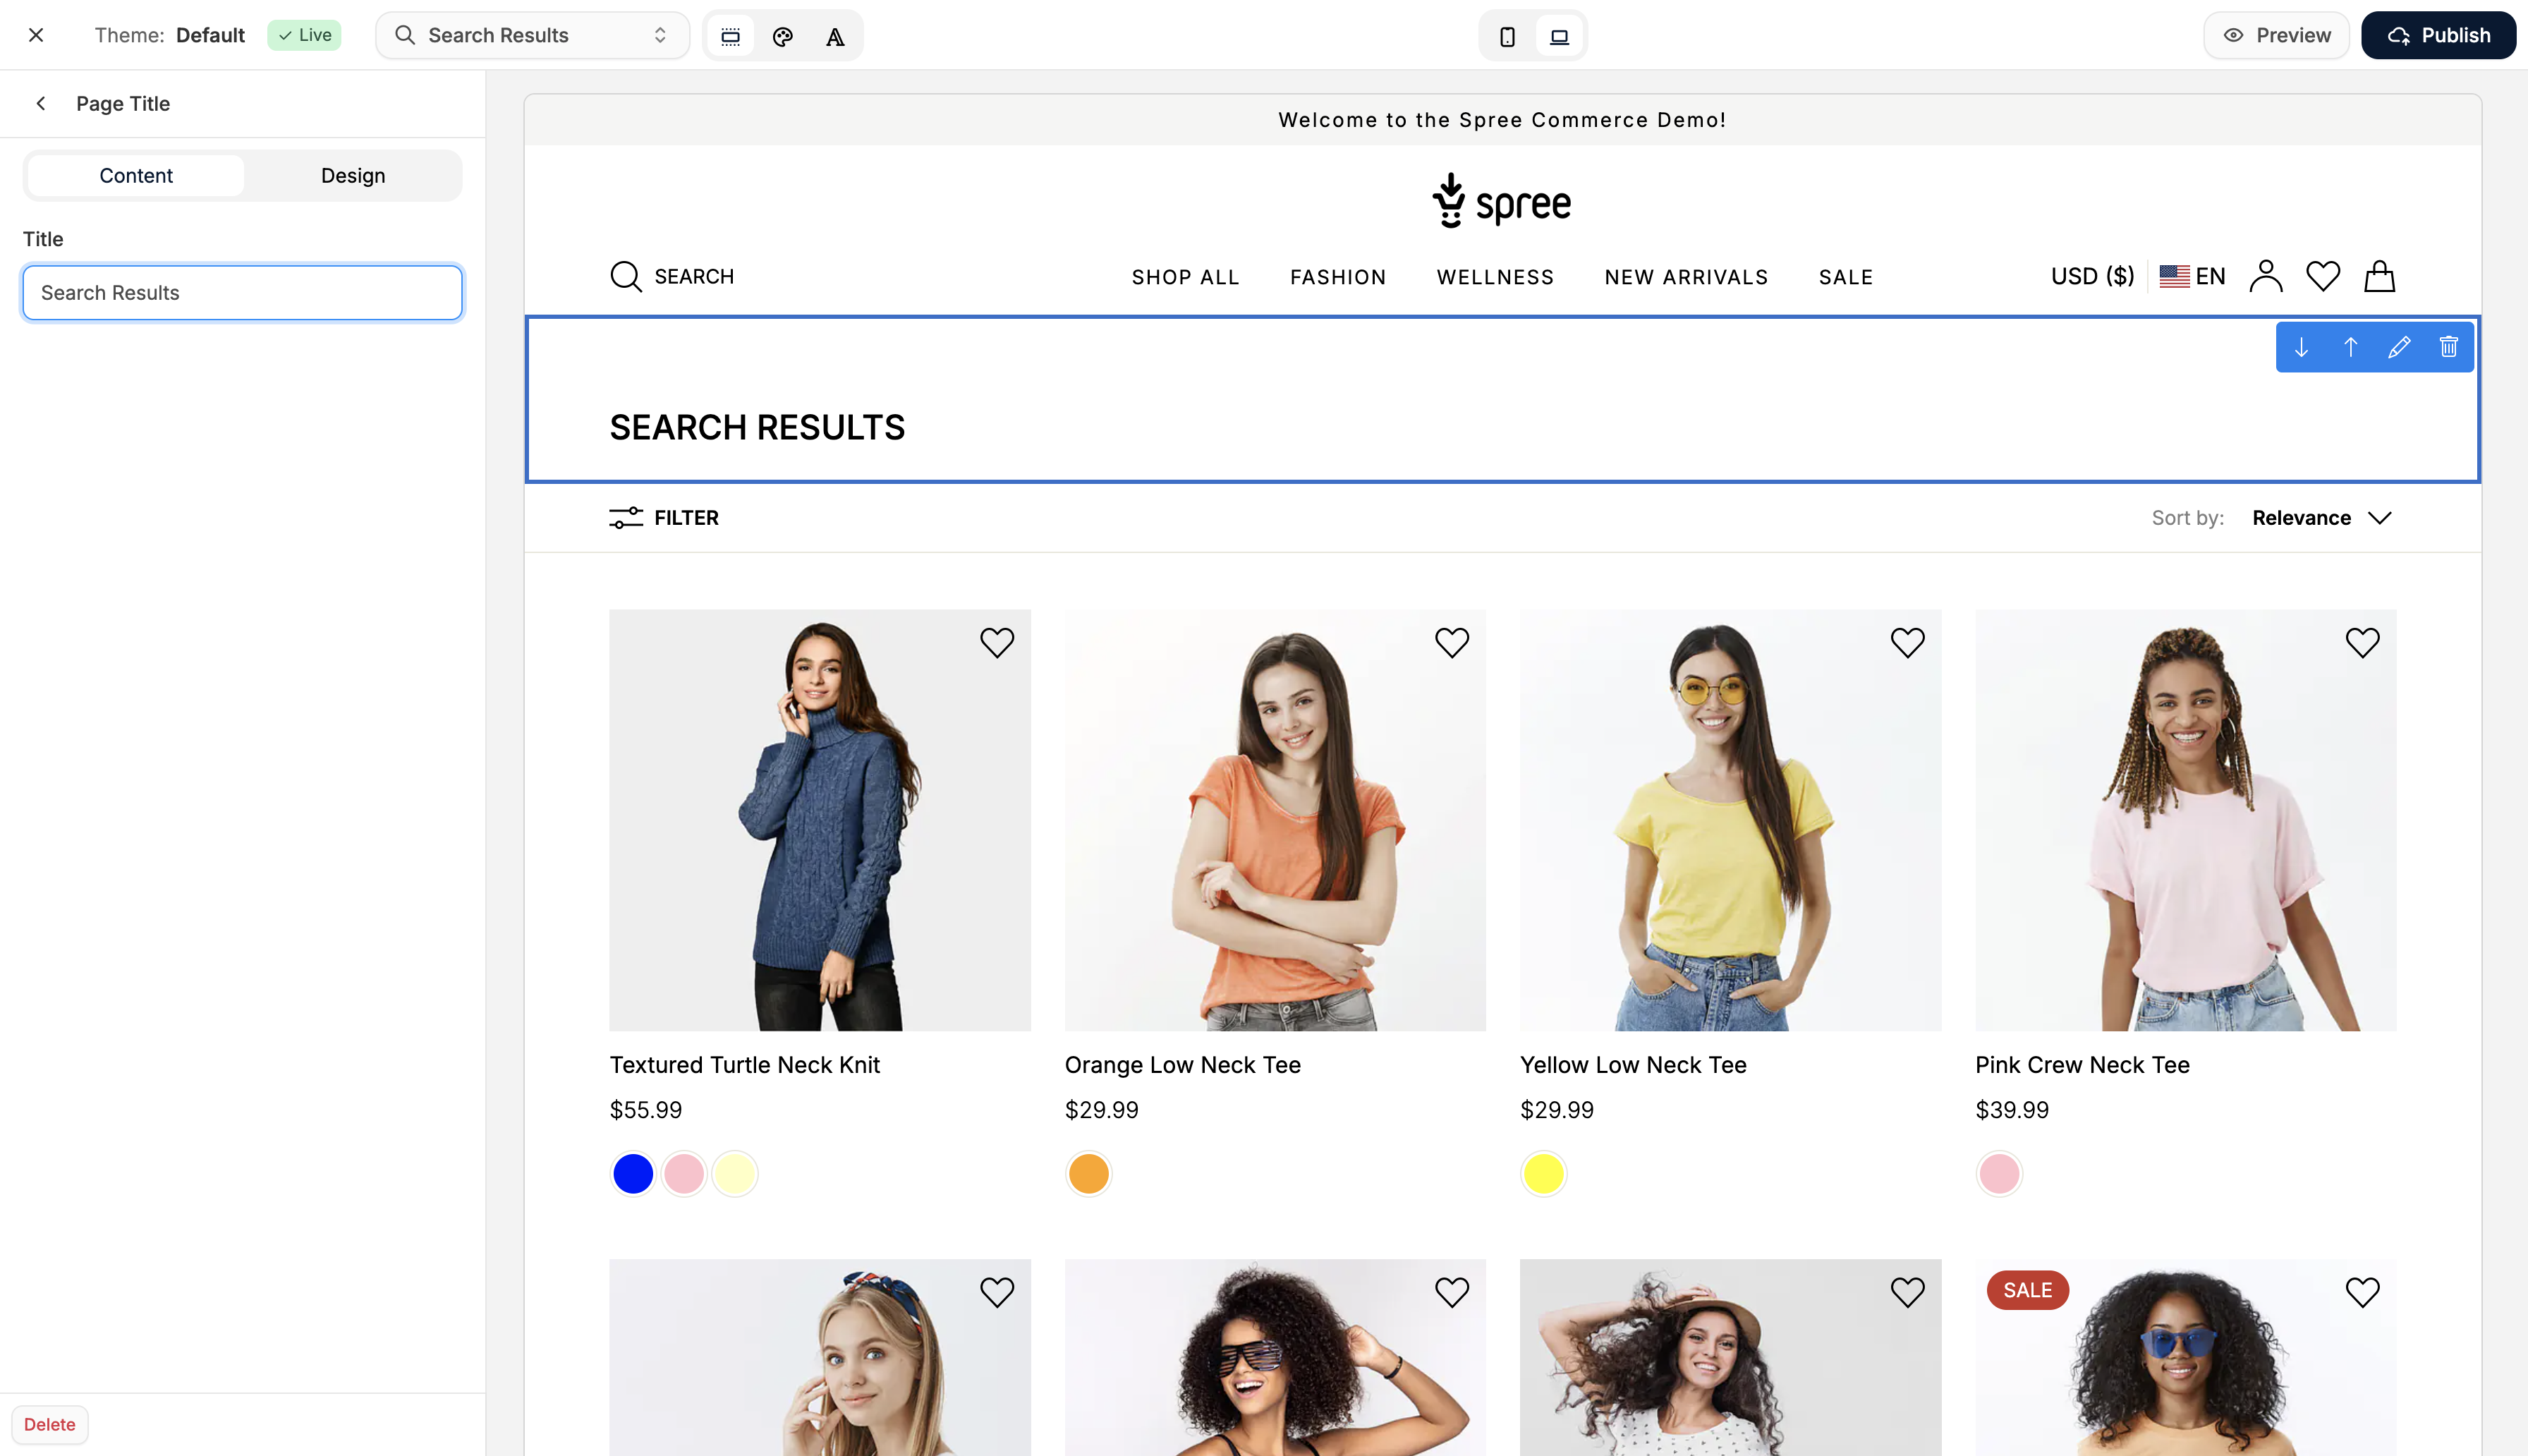Open the typography settings icon
The height and width of the screenshot is (1456, 2528).
point(834,35)
